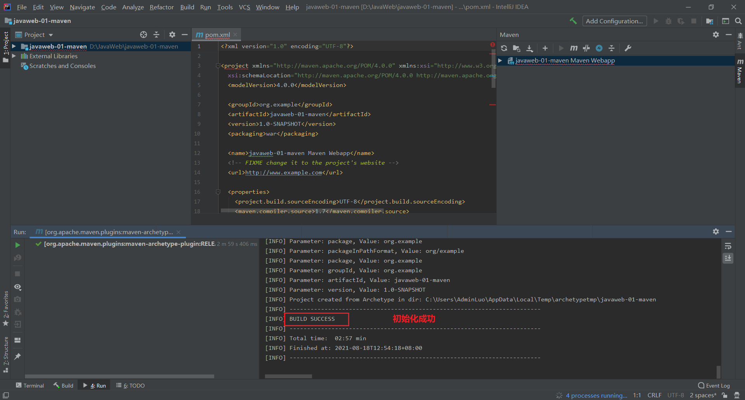Show the 4 processes running popup
Image resolution: width=745 pixels, height=400 pixels.
[596, 395]
